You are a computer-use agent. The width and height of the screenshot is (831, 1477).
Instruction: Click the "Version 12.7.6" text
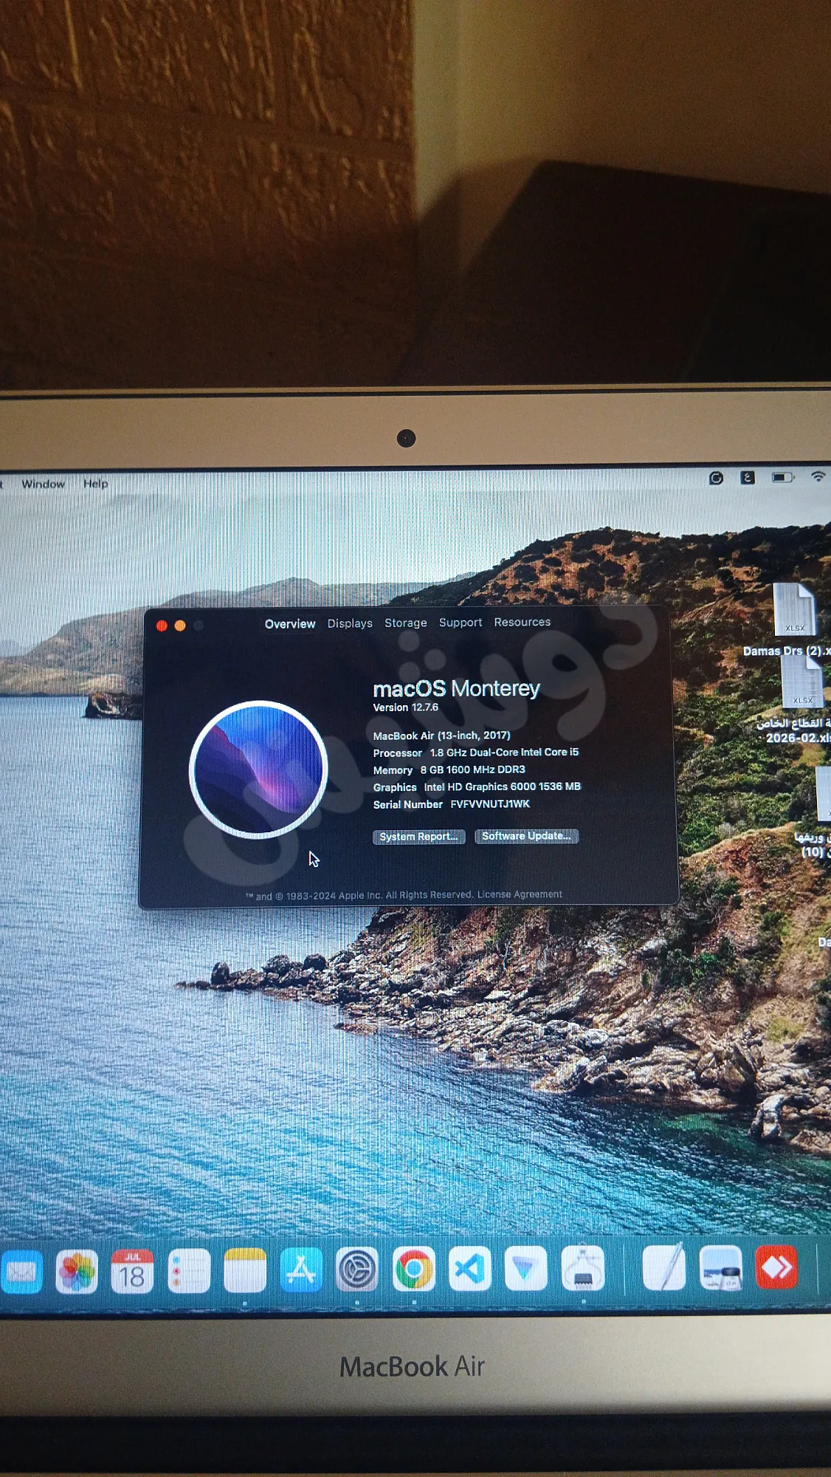point(406,707)
